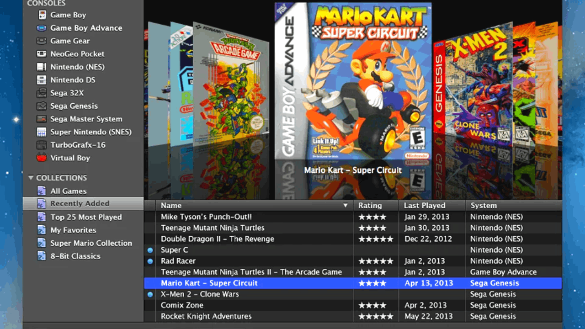The image size is (585, 329).
Task: Select X-Men 2 - Clone Wars row
Action: click(353, 294)
